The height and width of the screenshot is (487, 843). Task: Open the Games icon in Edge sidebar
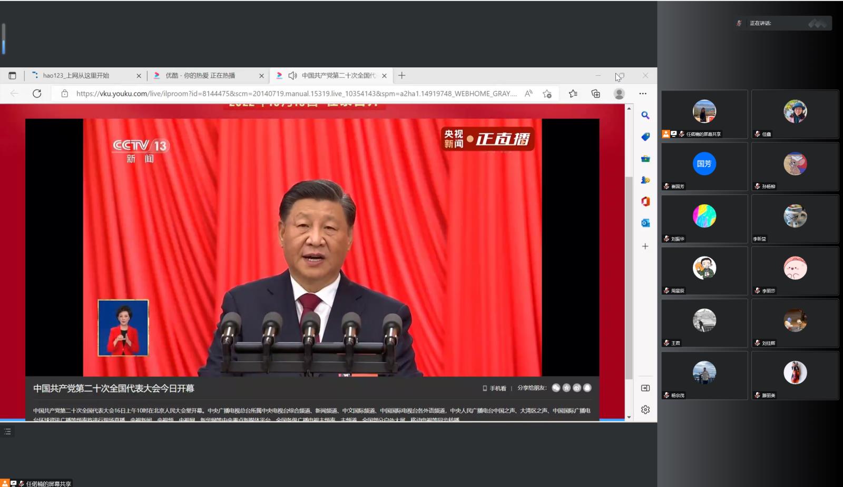pyautogui.click(x=645, y=180)
